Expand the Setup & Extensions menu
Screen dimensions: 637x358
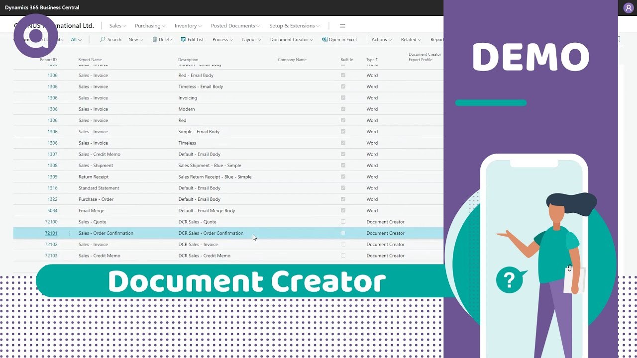(295, 26)
